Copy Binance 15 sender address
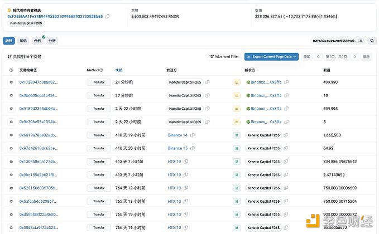 click(193, 148)
